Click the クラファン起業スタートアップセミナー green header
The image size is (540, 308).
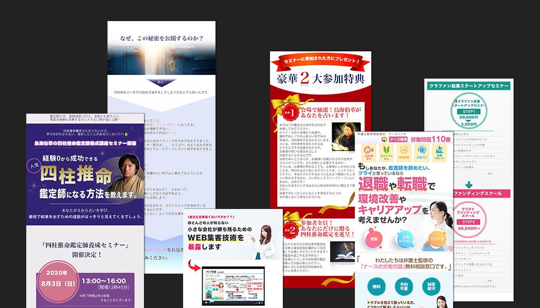469,86
